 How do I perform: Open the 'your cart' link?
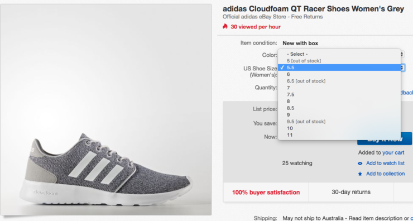click(x=393, y=152)
